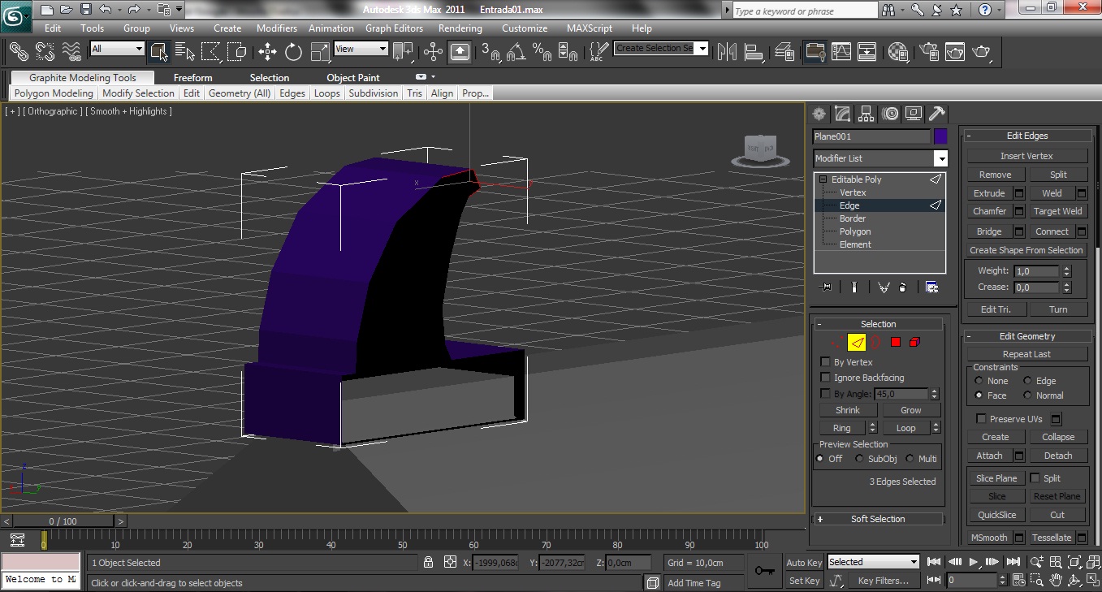The width and height of the screenshot is (1102, 592).
Task: Choose the Select and Move tool
Action: pos(267,52)
